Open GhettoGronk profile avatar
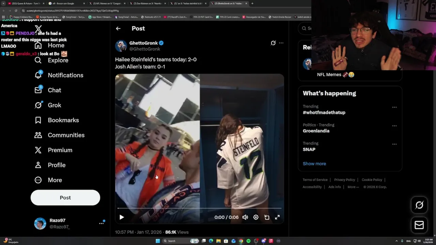436x245 pixels. click(121, 46)
